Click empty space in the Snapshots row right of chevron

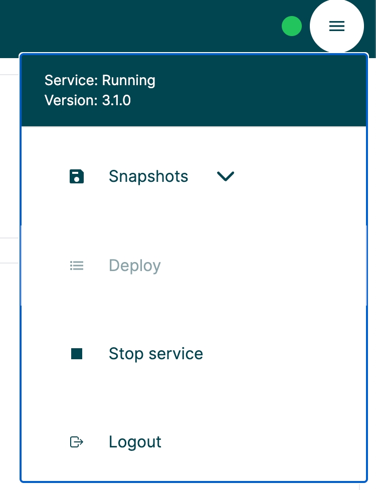click(301, 176)
